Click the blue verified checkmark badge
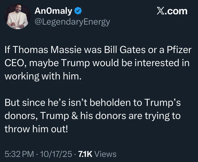 point(78,11)
